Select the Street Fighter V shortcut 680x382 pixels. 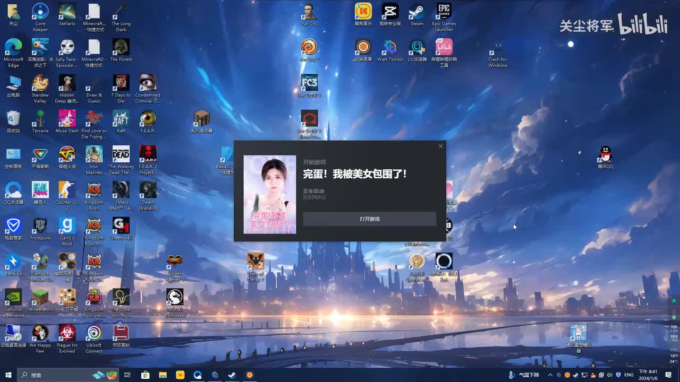point(174,268)
